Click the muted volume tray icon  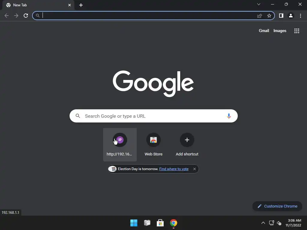279,223
